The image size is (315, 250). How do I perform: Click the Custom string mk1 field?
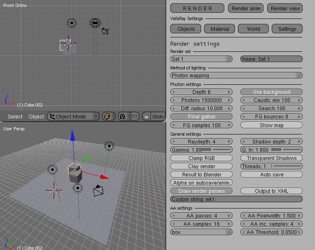[x=236, y=199]
